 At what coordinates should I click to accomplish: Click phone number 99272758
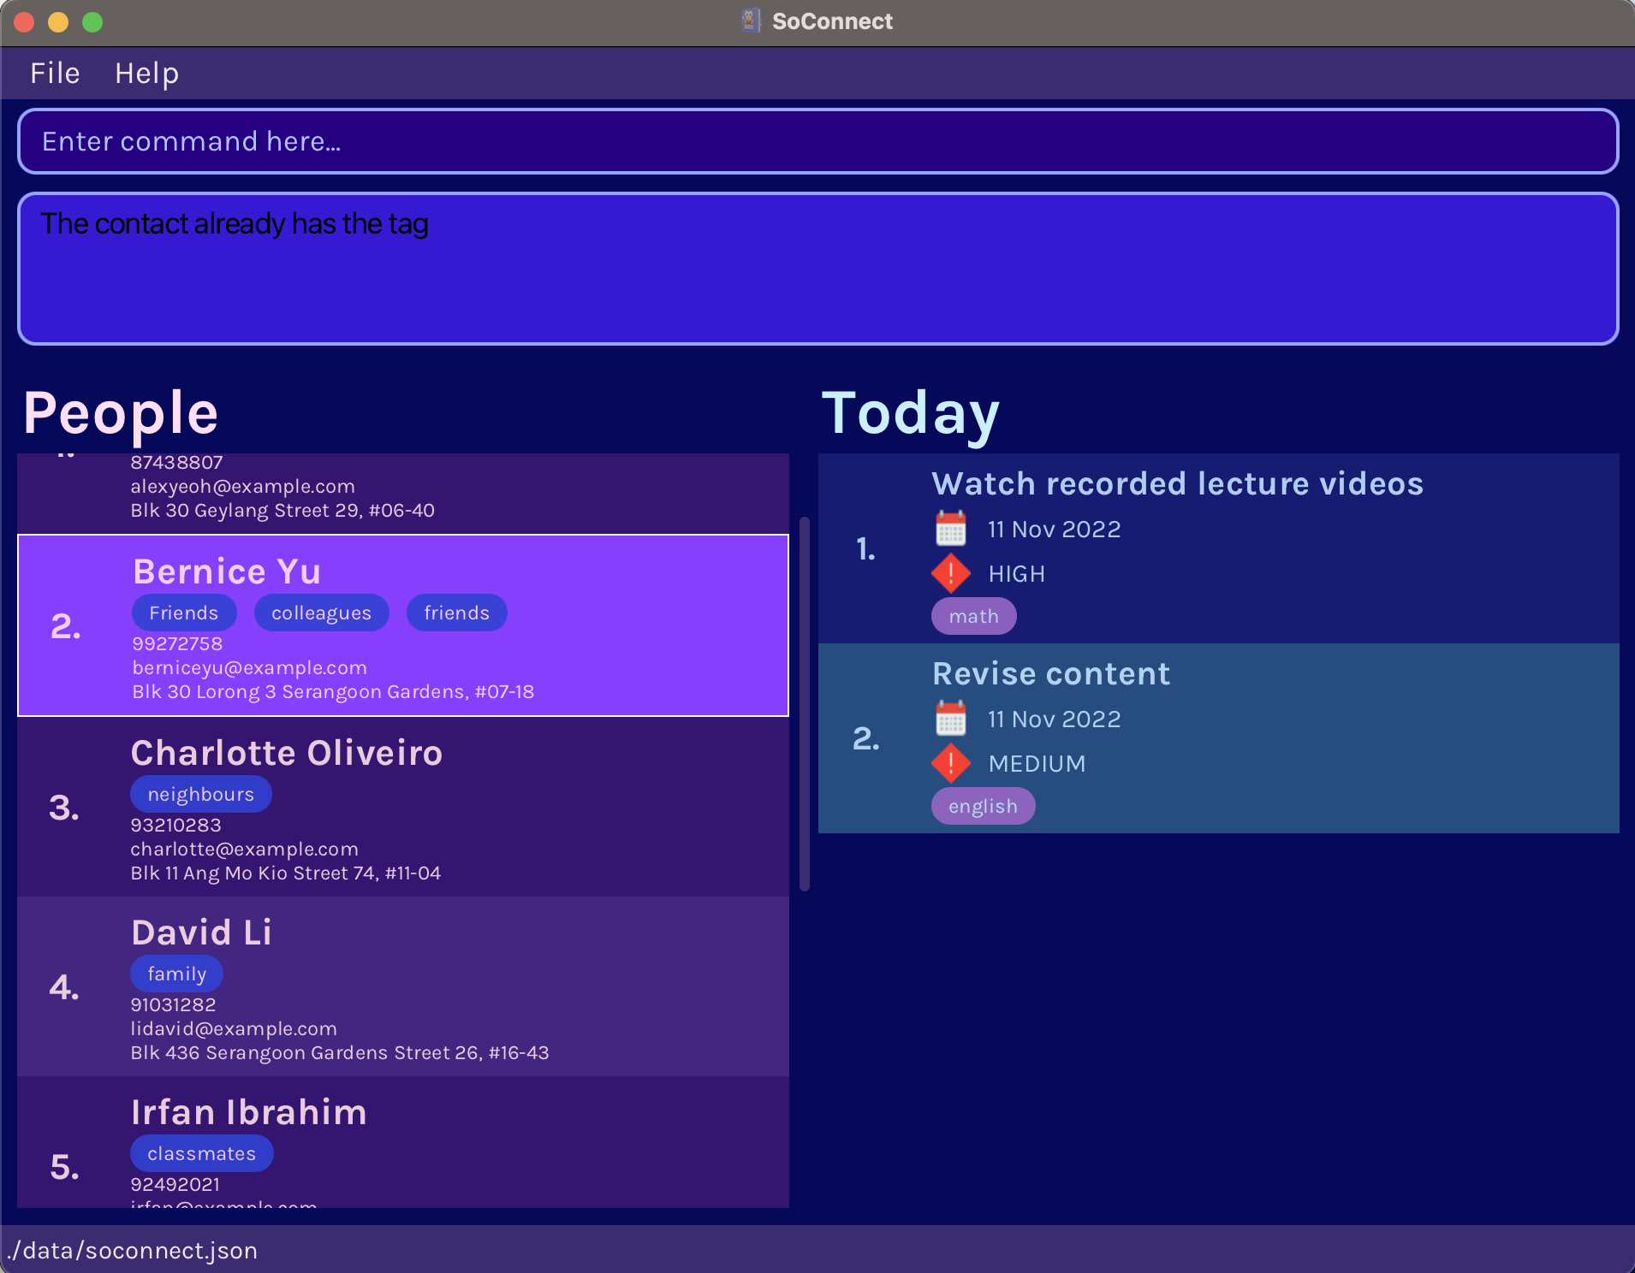177,643
